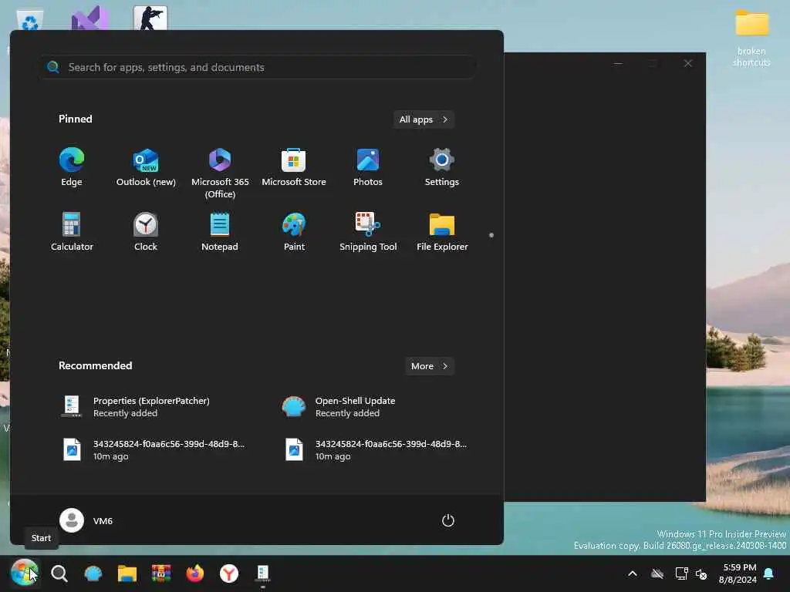This screenshot has height=592, width=790.
Task: Open File Explorer from pinned apps
Action: (442, 231)
